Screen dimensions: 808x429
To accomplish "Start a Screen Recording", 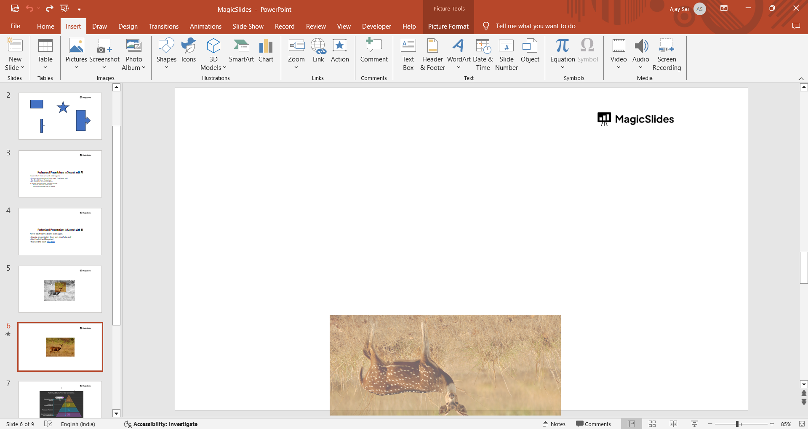I will tap(667, 55).
